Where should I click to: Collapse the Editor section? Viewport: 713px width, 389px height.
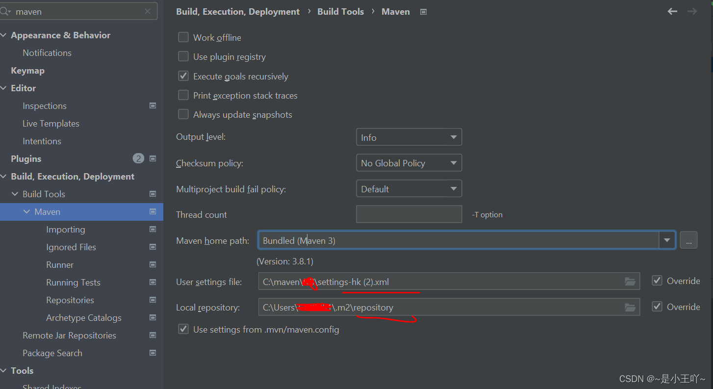[4, 88]
